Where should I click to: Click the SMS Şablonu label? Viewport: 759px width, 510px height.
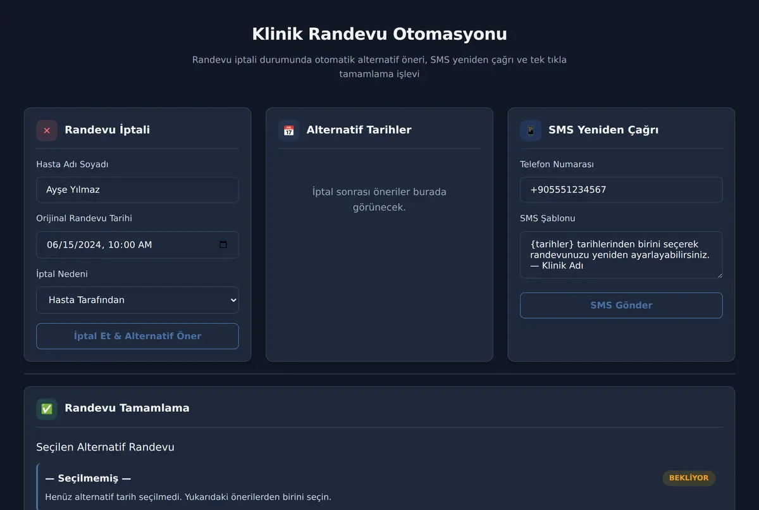547,218
